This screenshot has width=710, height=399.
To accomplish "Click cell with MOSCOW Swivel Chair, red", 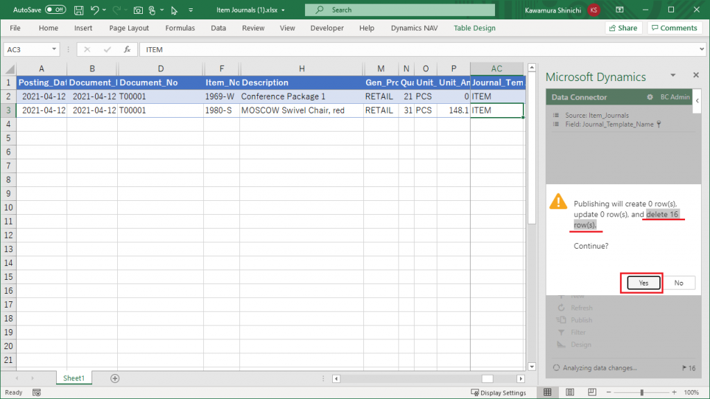I will click(302, 110).
